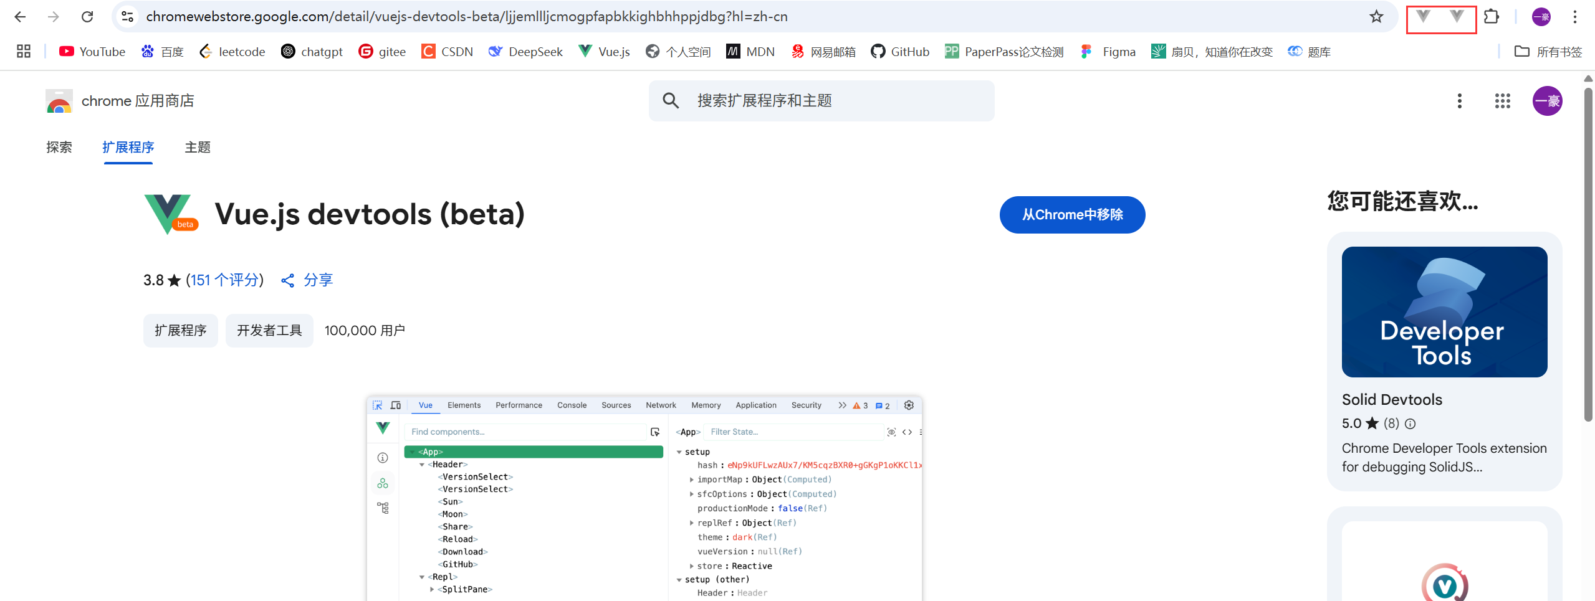View site information beside the URL
The height and width of the screenshot is (601, 1595).
pos(128,17)
